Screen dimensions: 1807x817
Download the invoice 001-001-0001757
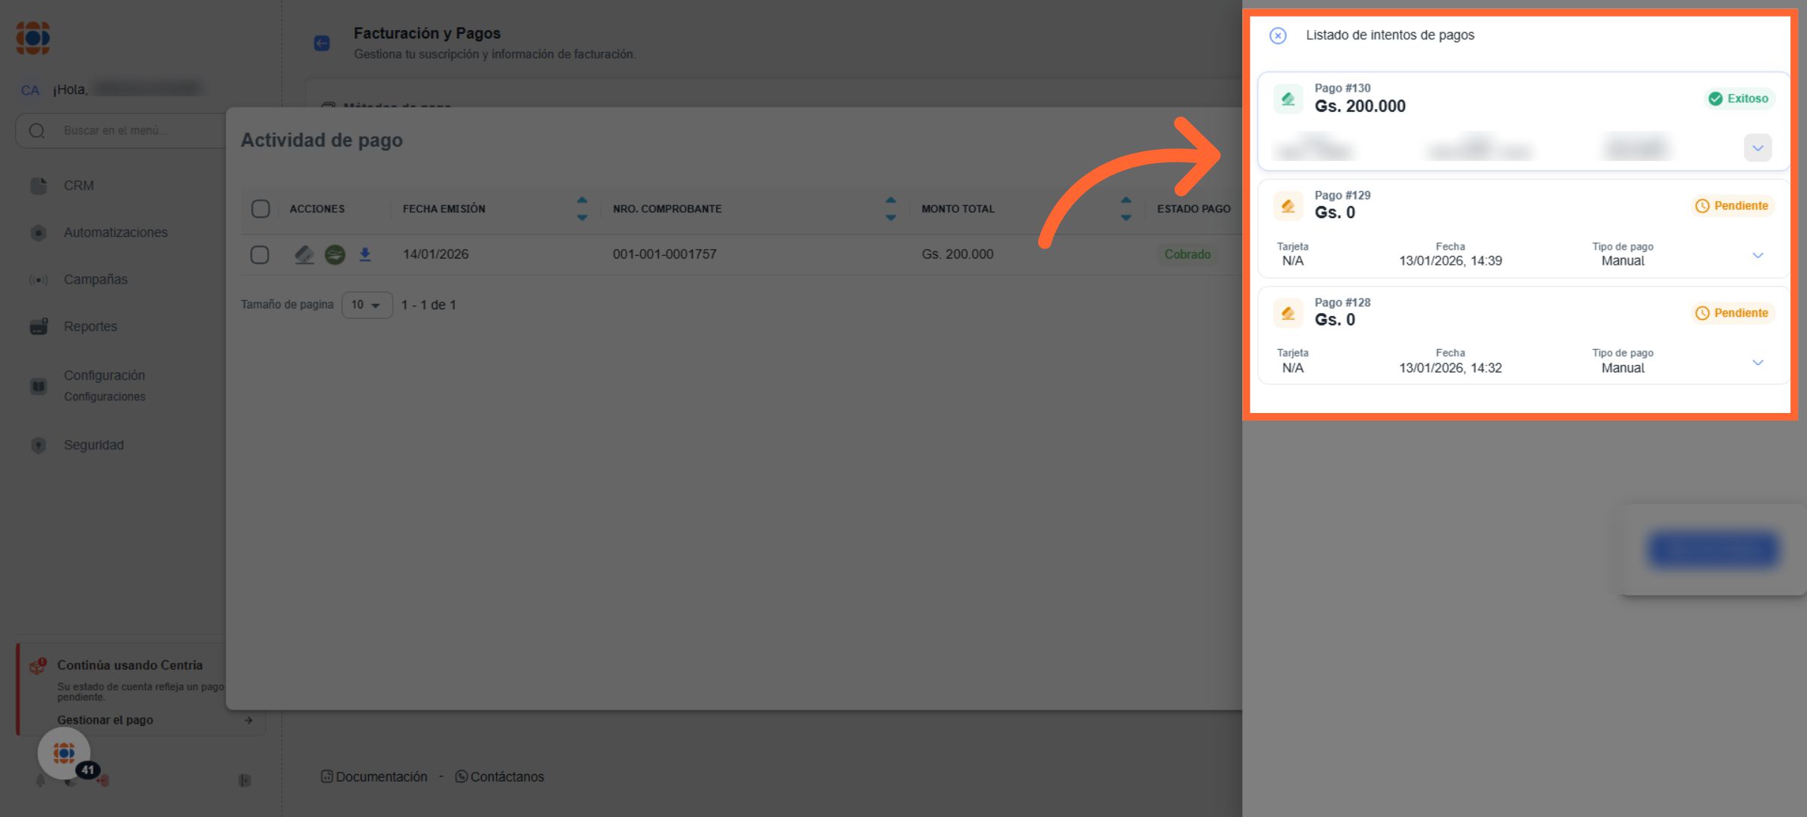365,254
